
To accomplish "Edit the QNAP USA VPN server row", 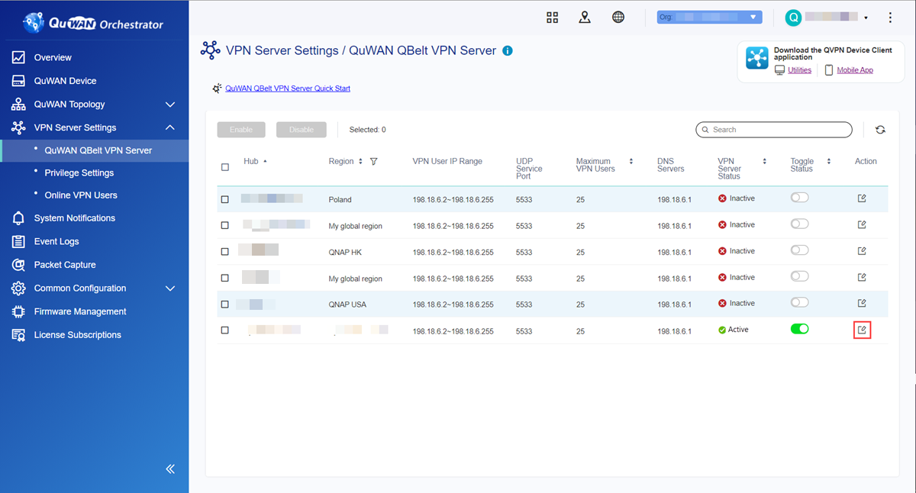I will [862, 303].
